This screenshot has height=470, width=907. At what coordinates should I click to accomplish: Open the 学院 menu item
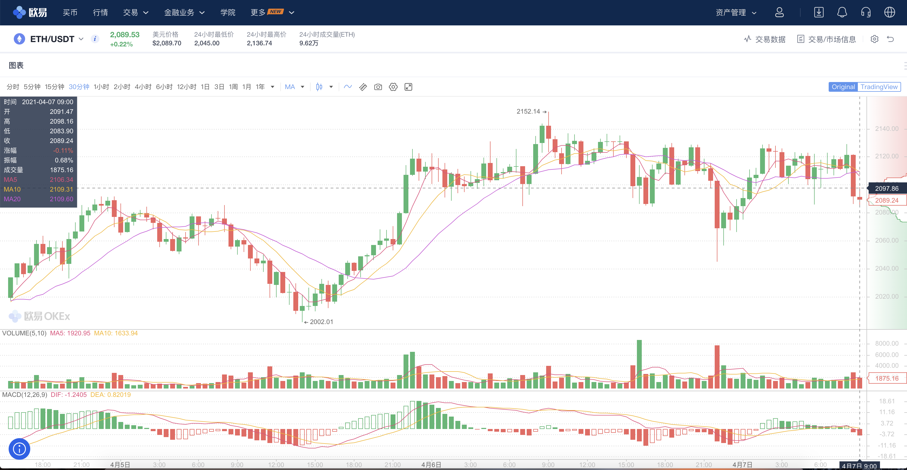(x=228, y=12)
